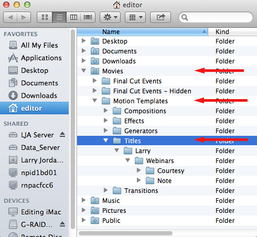Open the item arrangement dropdown

tap(135, 17)
